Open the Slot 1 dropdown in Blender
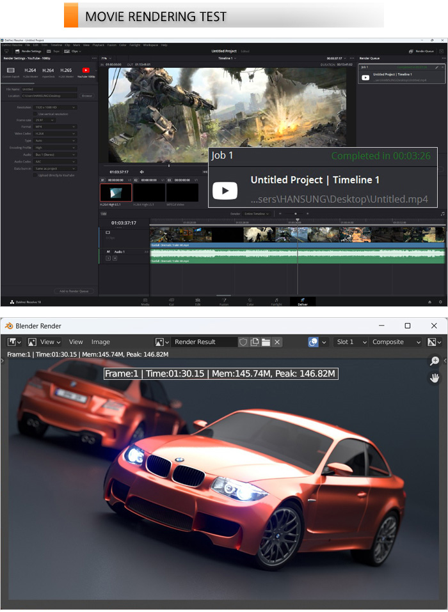Image resolution: width=448 pixels, height=612 pixels. coord(351,342)
